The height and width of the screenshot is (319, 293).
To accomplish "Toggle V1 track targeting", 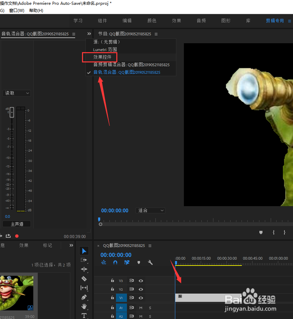I will click(121, 298).
